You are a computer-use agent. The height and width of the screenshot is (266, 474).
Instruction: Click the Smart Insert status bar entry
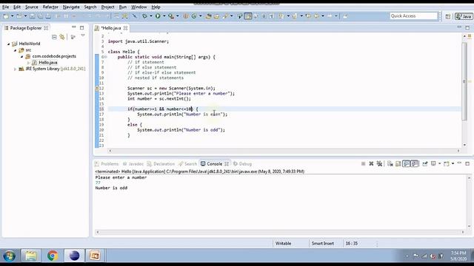323,243
